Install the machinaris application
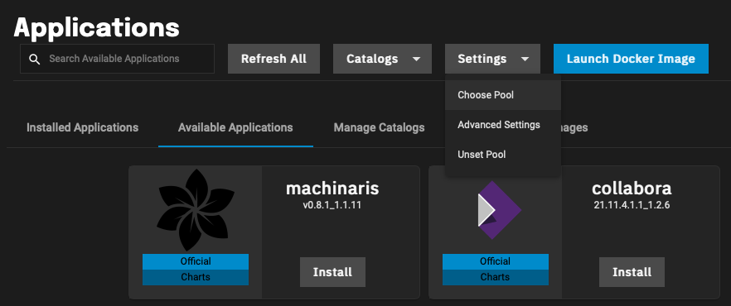Screen dimensions: 731x306 [332, 272]
